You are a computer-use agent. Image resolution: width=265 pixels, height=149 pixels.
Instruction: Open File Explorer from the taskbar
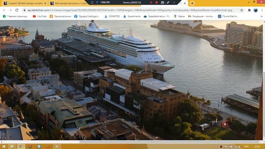[x=12, y=146]
